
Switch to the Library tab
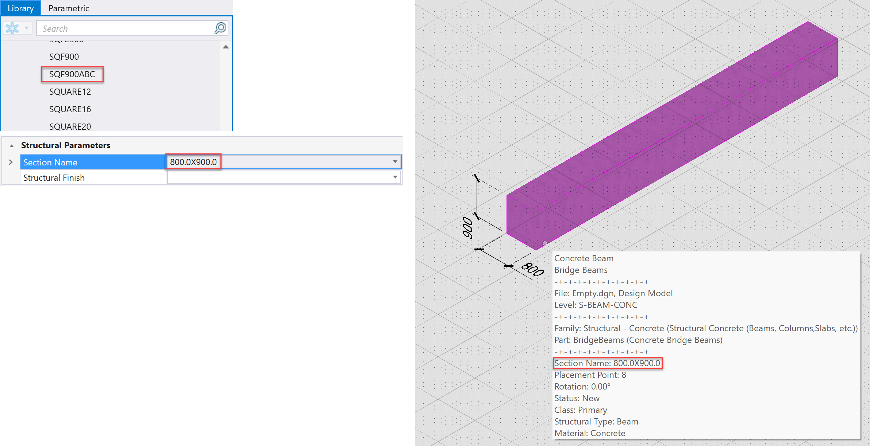tap(21, 8)
